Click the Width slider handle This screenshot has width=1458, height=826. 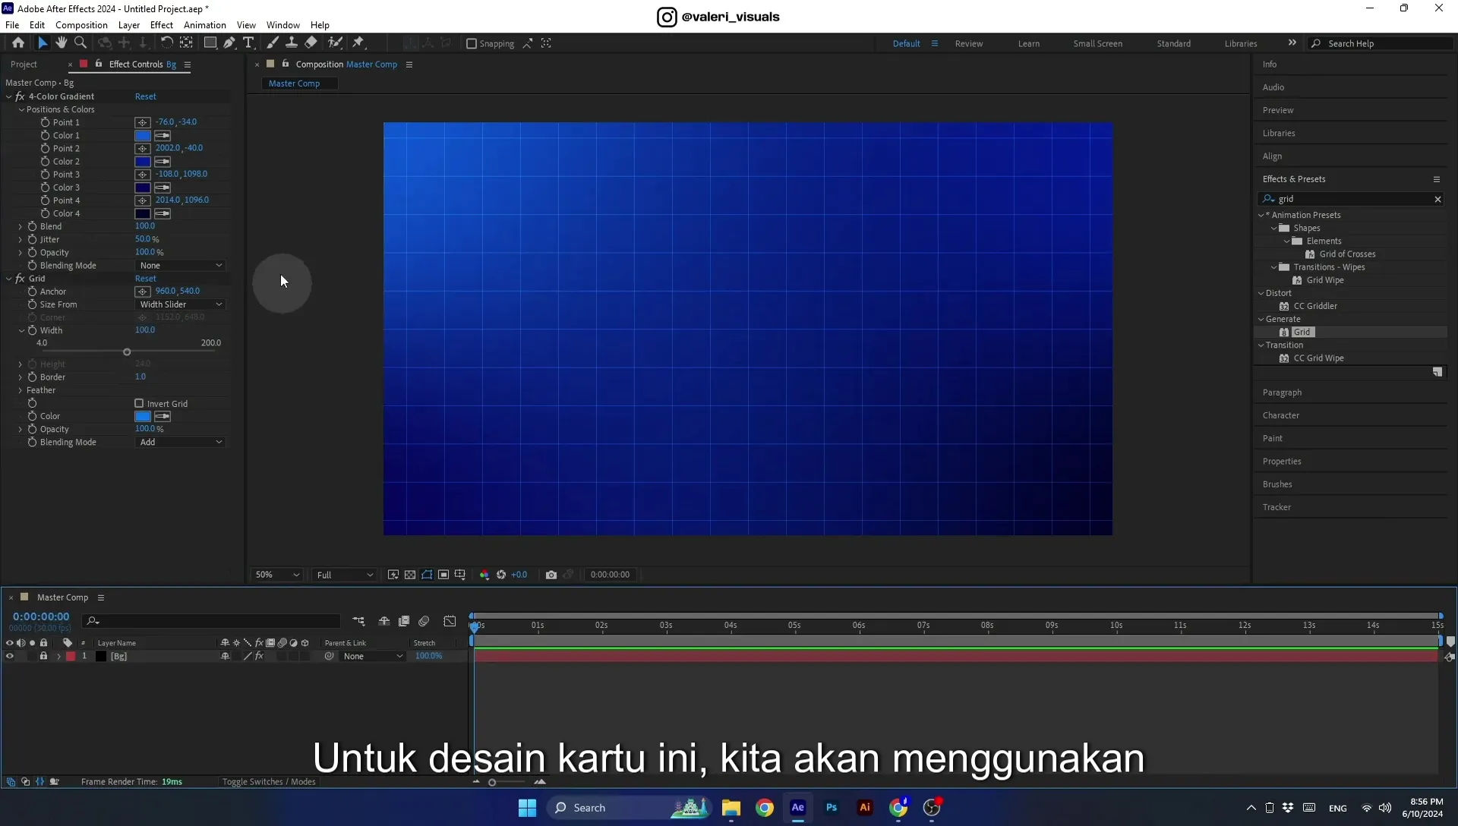click(127, 352)
